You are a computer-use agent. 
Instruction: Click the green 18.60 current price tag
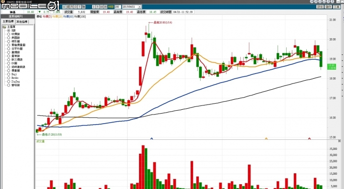click(332, 67)
